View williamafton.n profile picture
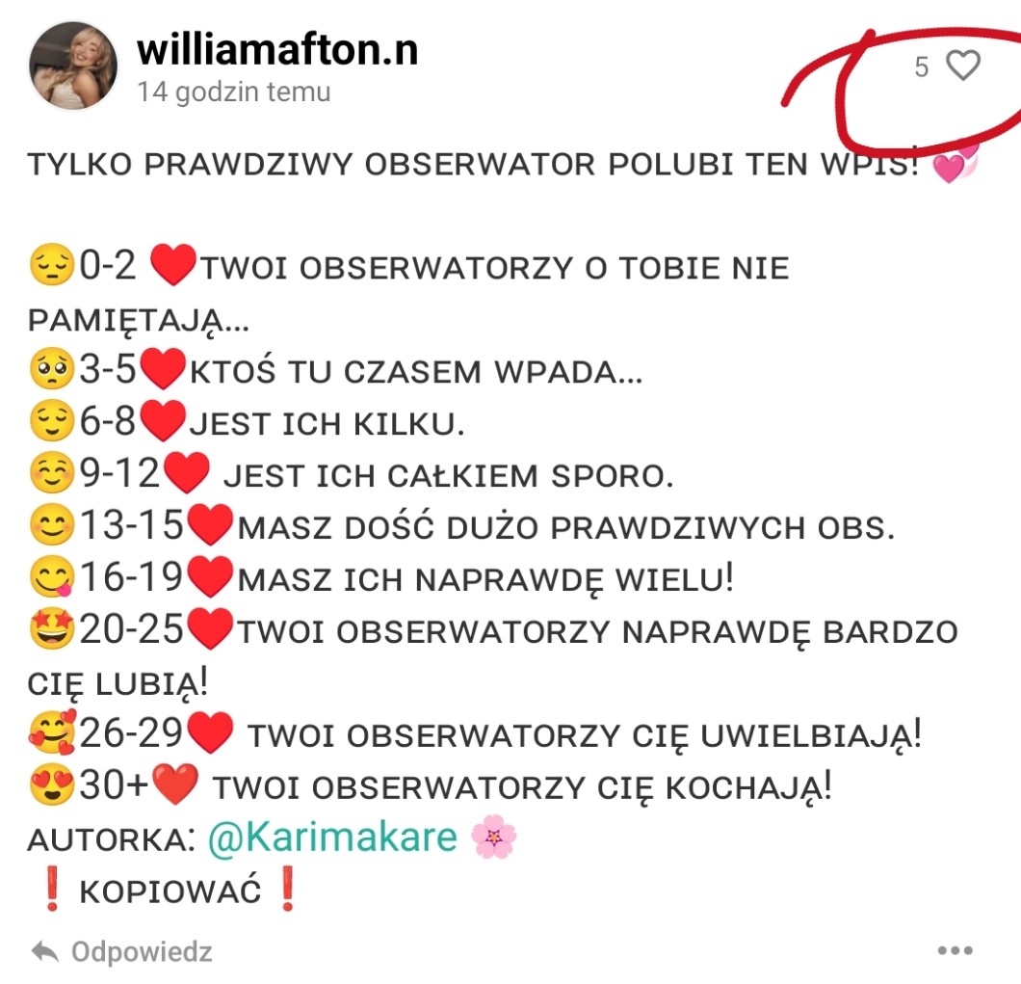This screenshot has height=984, width=1021. 73,66
